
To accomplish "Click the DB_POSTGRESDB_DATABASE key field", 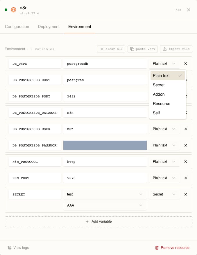I will 35,113.
